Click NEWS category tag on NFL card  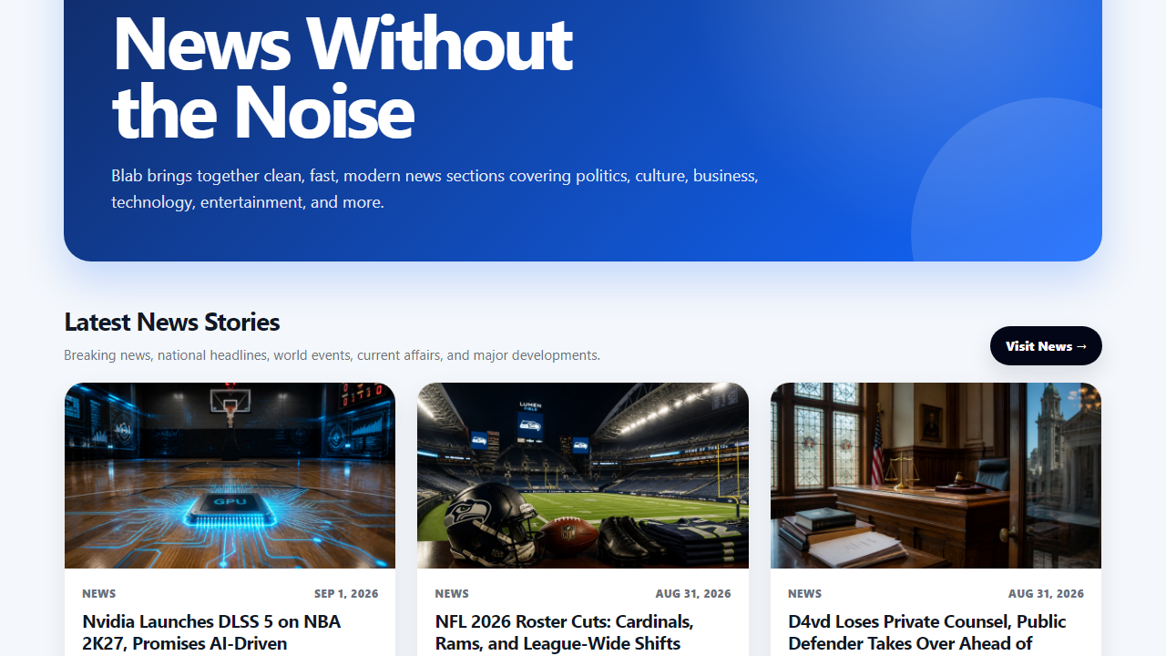pyautogui.click(x=452, y=593)
